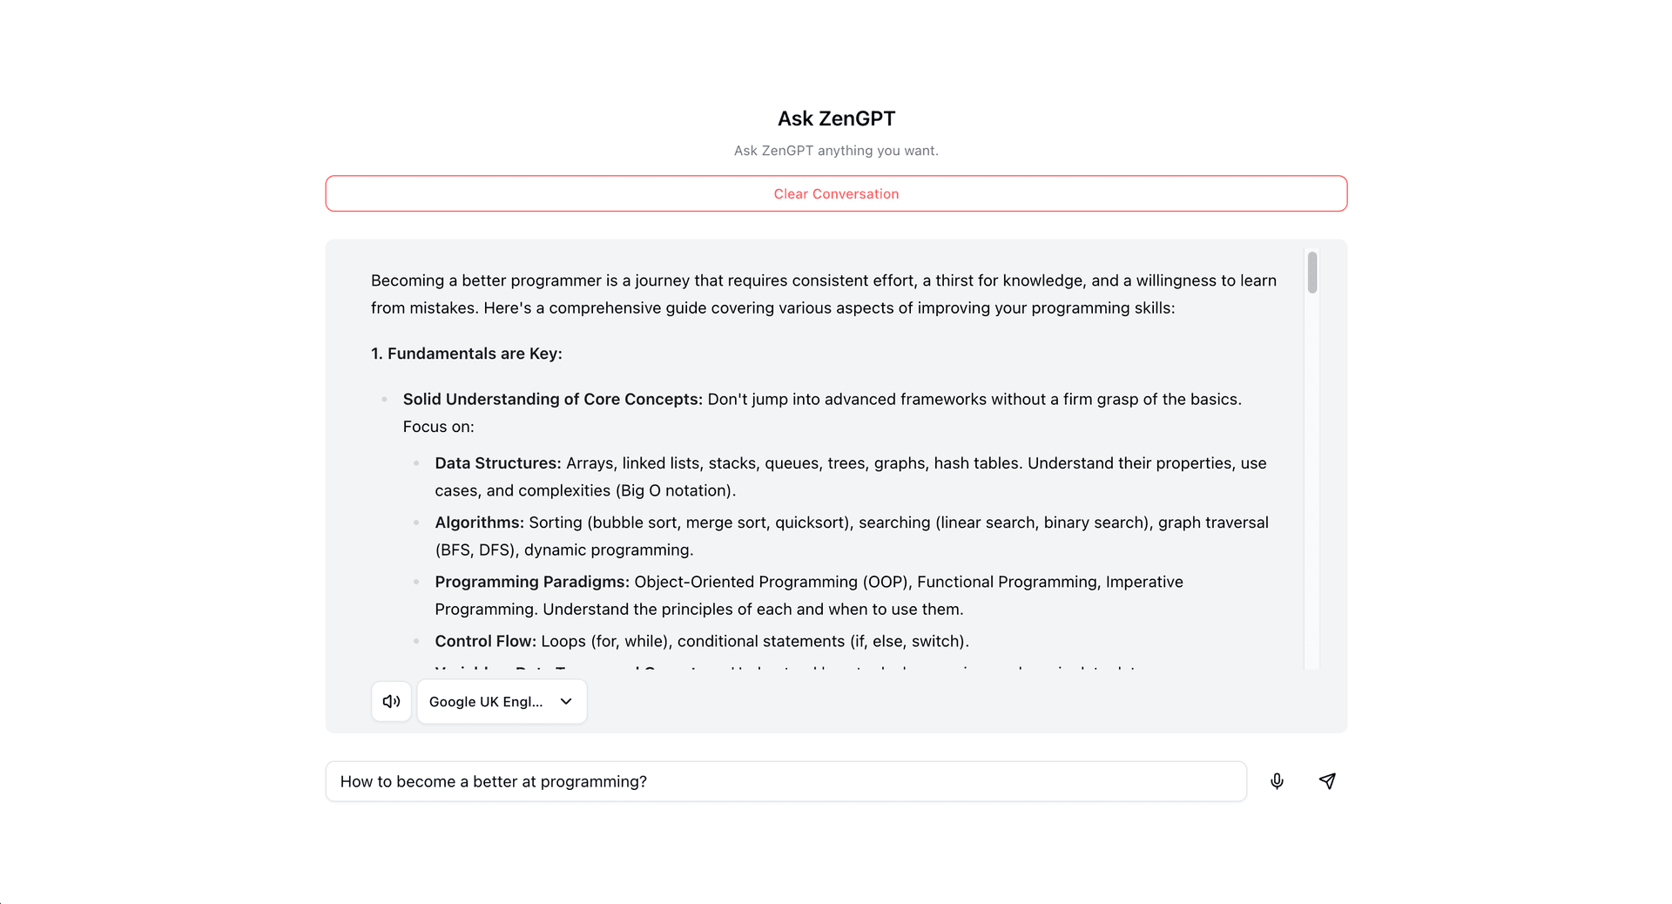Screen dimensions: 1672x904
Task: Click "Solid Understanding of Core Concepts" text
Action: tap(552, 399)
